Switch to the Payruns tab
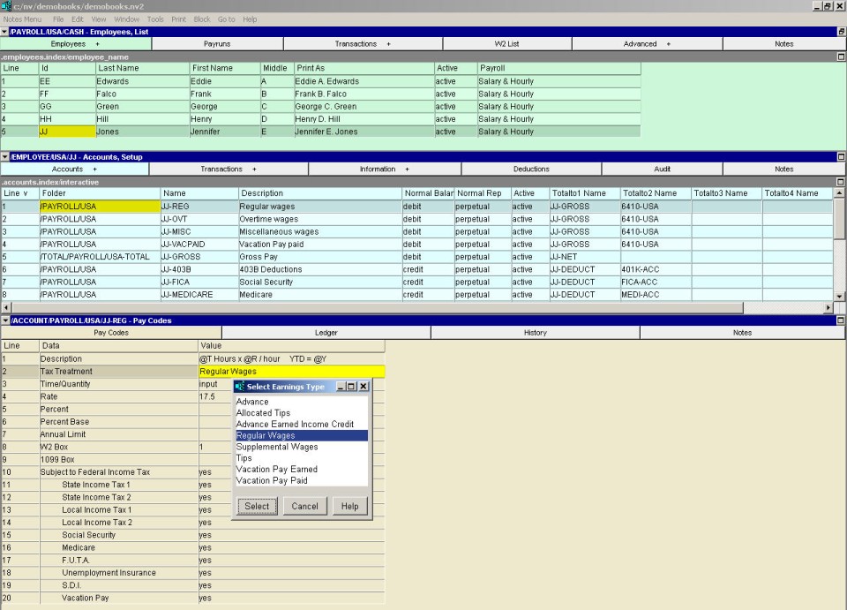Image resolution: width=847 pixels, height=610 pixels. [217, 43]
